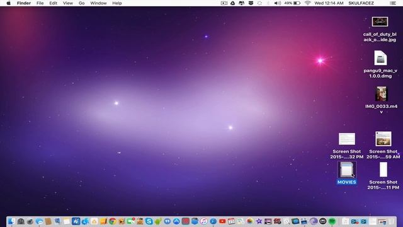Open the View menu
Screen dimensions: 403x227
(68, 3)
